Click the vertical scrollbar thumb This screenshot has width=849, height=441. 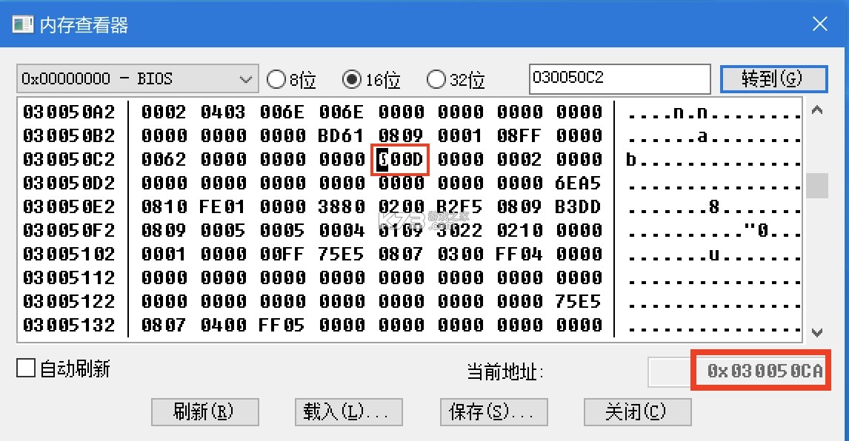tap(817, 186)
